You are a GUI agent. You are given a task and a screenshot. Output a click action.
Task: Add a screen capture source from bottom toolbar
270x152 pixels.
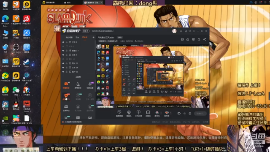(x=119, y=114)
